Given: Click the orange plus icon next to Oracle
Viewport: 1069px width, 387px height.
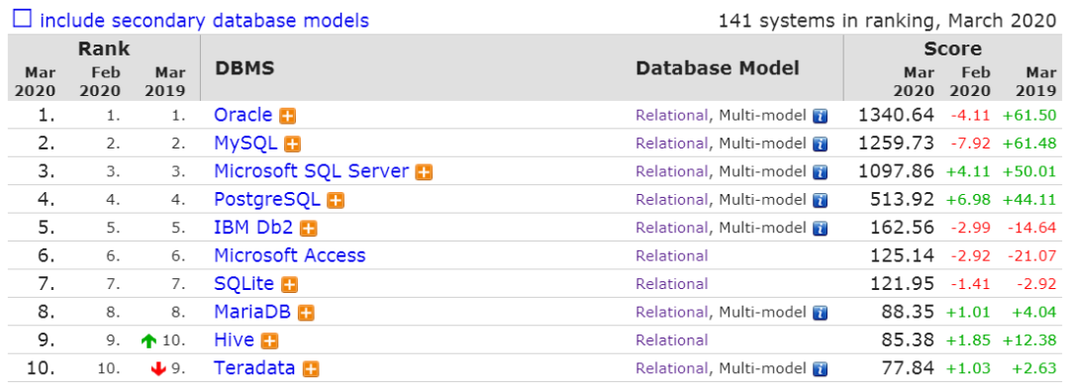Looking at the screenshot, I should pos(288,117).
